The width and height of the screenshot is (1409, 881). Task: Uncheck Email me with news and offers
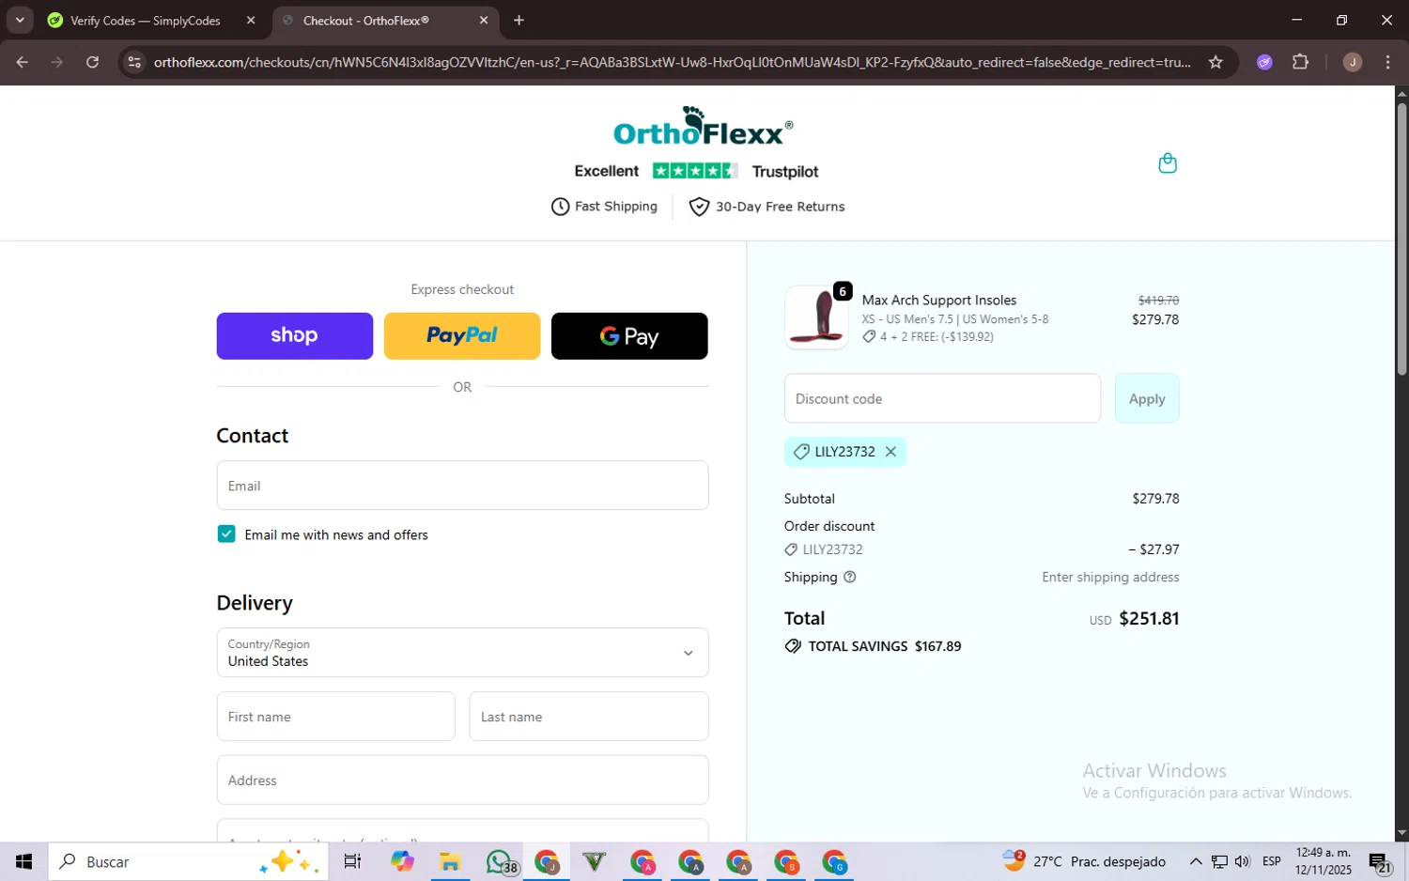[226, 534]
